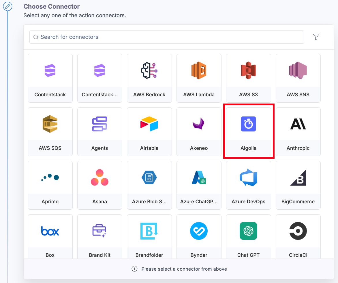Select the AWS SNS connector
The height and width of the screenshot is (283, 338).
(x=298, y=78)
